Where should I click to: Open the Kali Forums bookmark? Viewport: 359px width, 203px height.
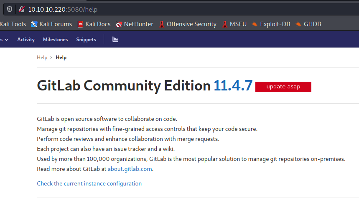(x=51, y=24)
